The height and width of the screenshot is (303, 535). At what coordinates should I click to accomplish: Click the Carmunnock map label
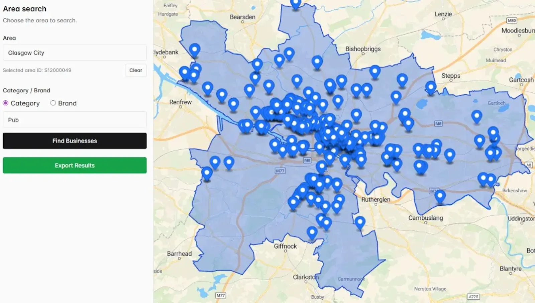coord(351,279)
